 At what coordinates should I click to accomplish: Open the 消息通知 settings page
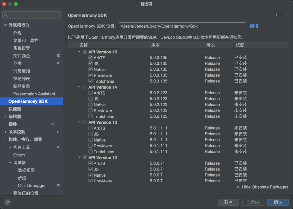click(22, 71)
